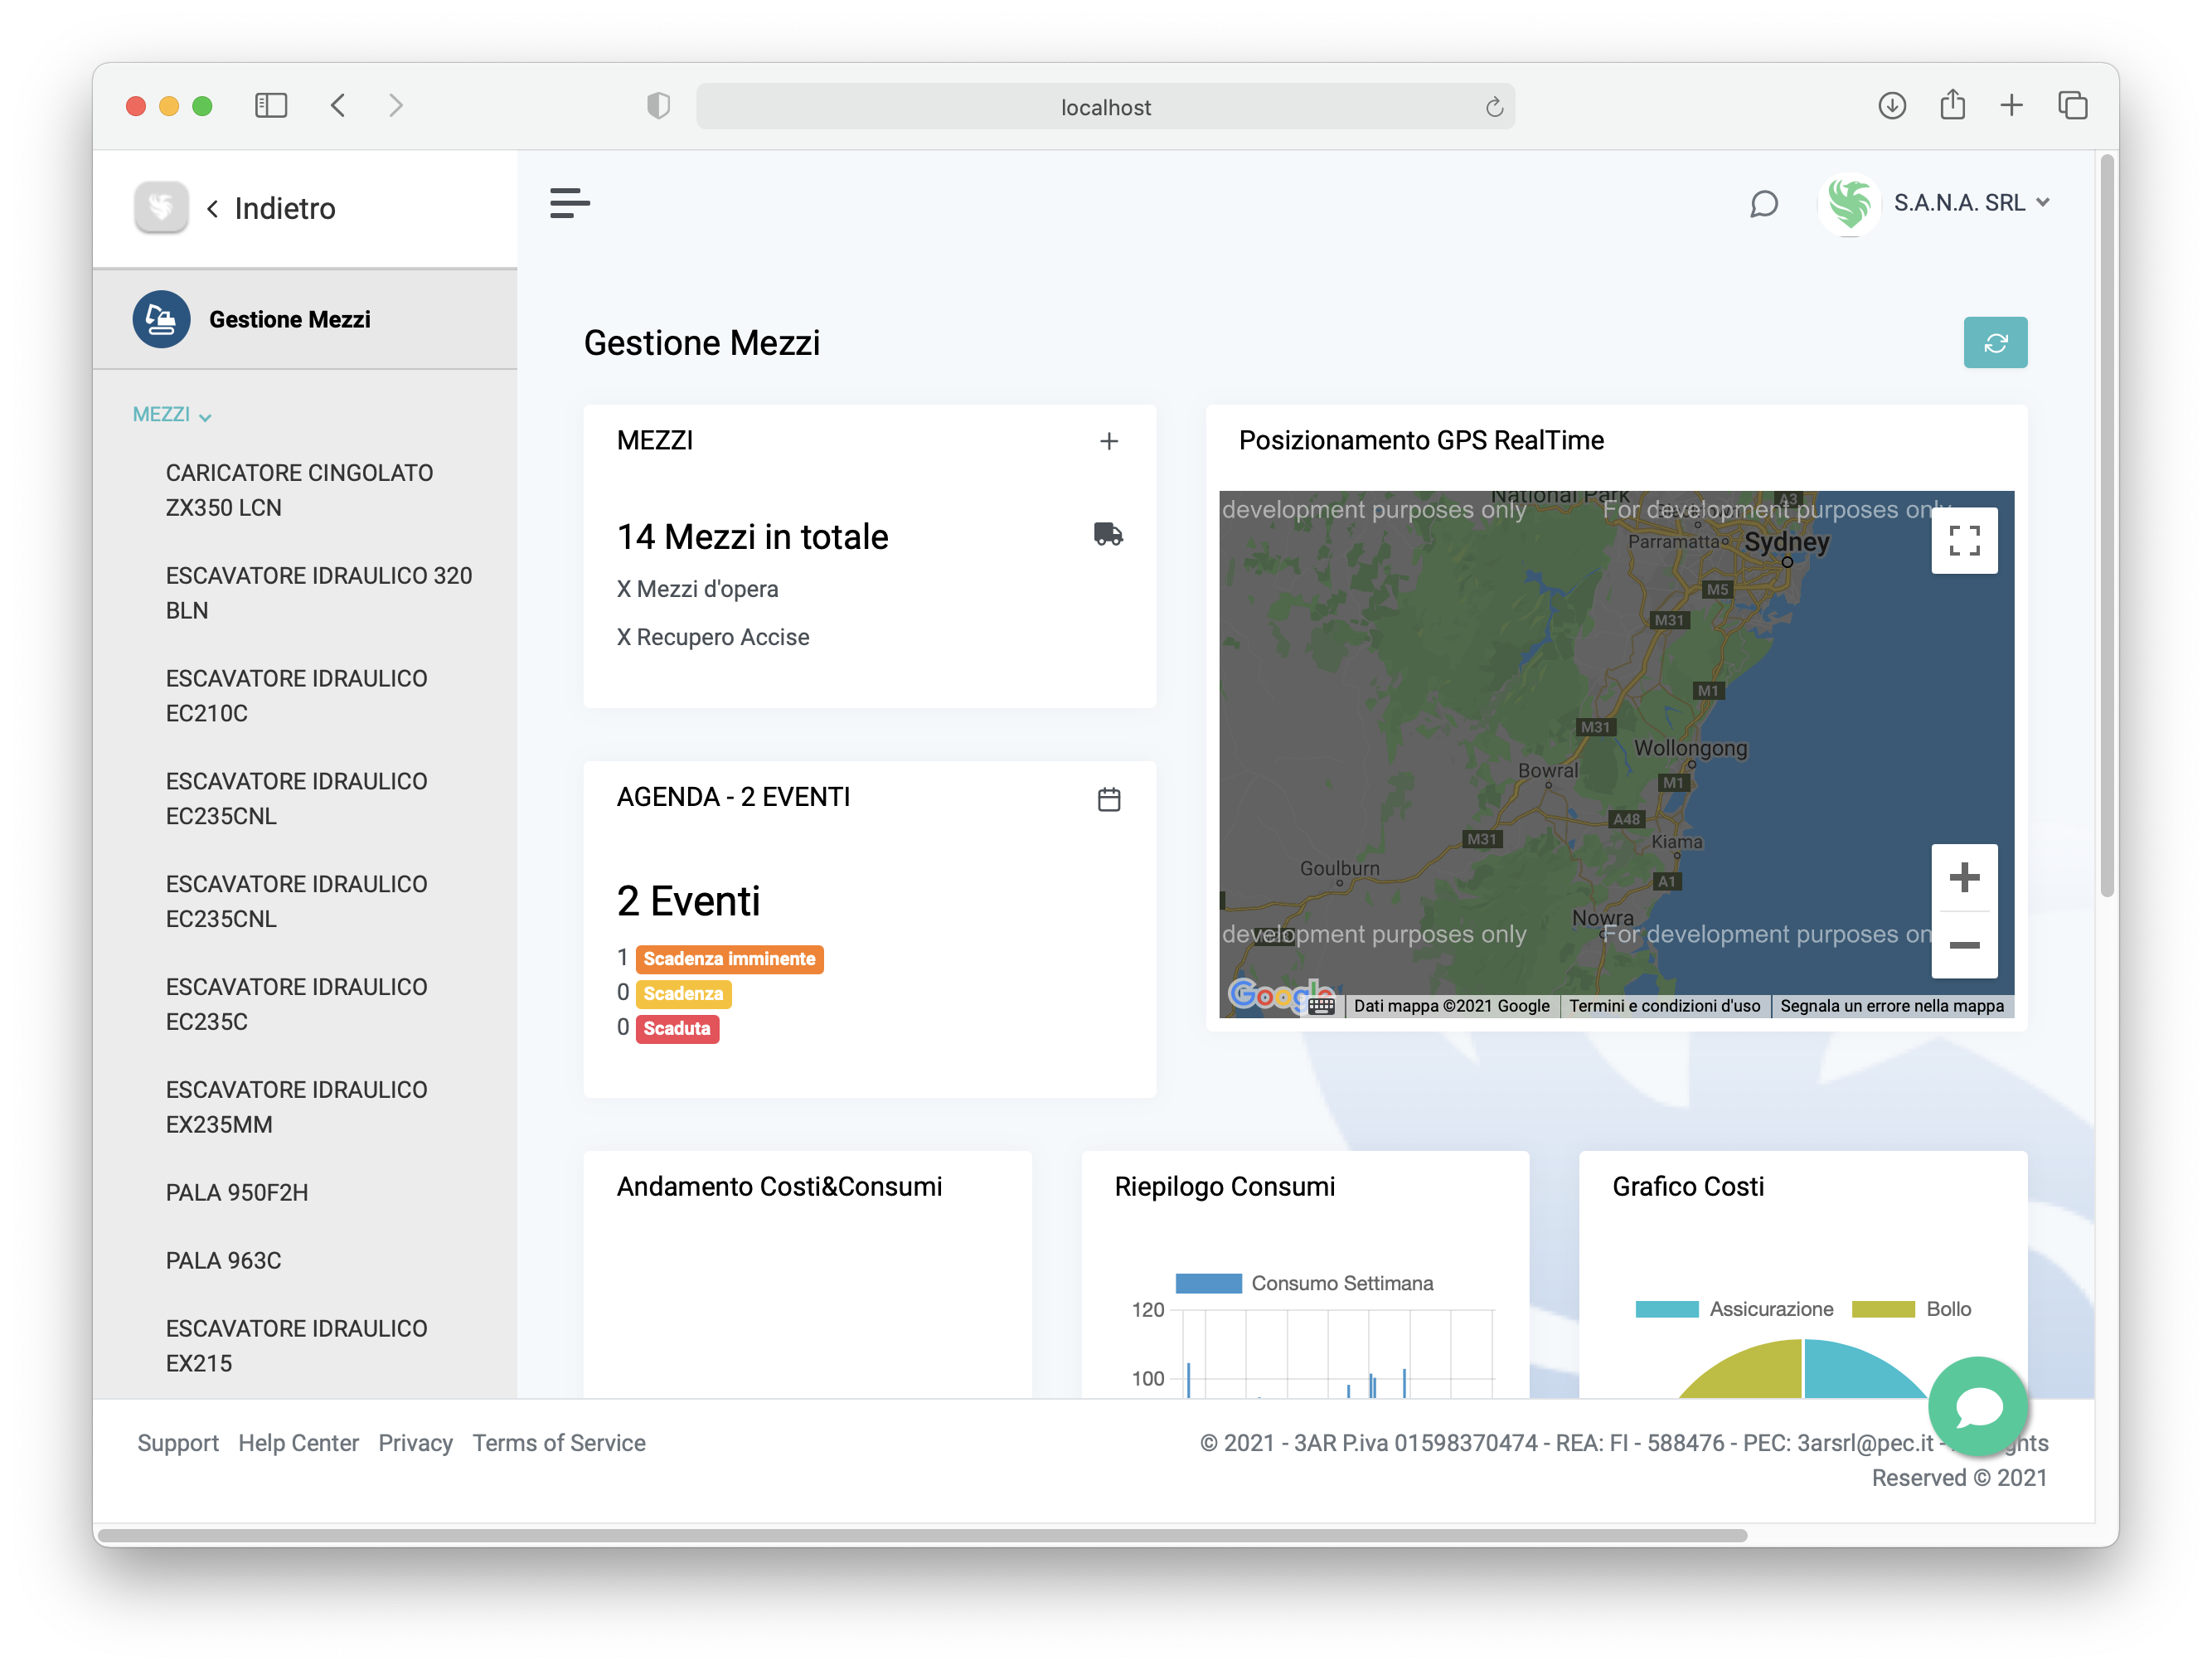2212x1670 pixels.
Task: Add a new mezzo with plus icon
Action: [1108, 441]
